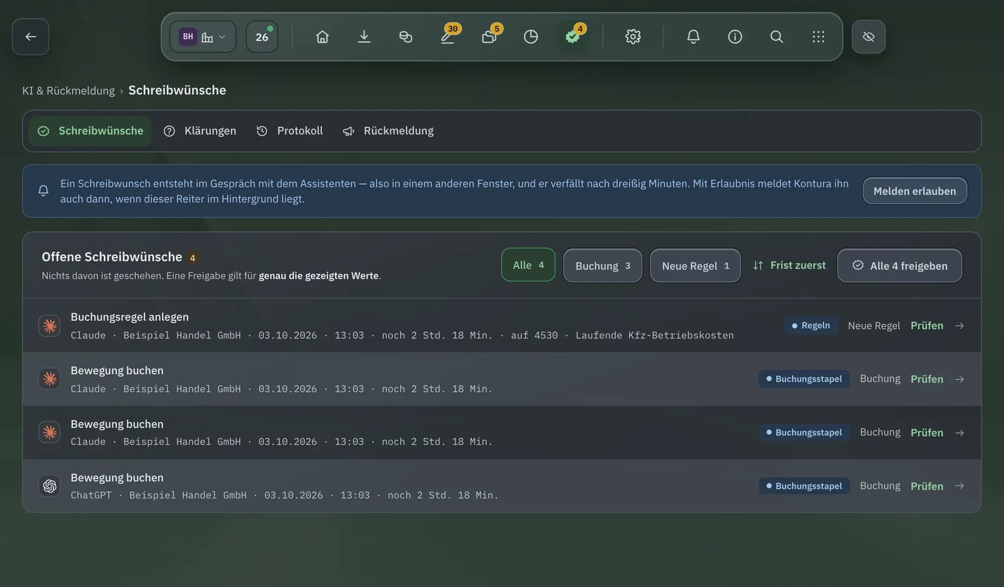Viewport: 1004px width, 587px height.
Task: Go back with the left arrow button
Action: click(30, 36)
